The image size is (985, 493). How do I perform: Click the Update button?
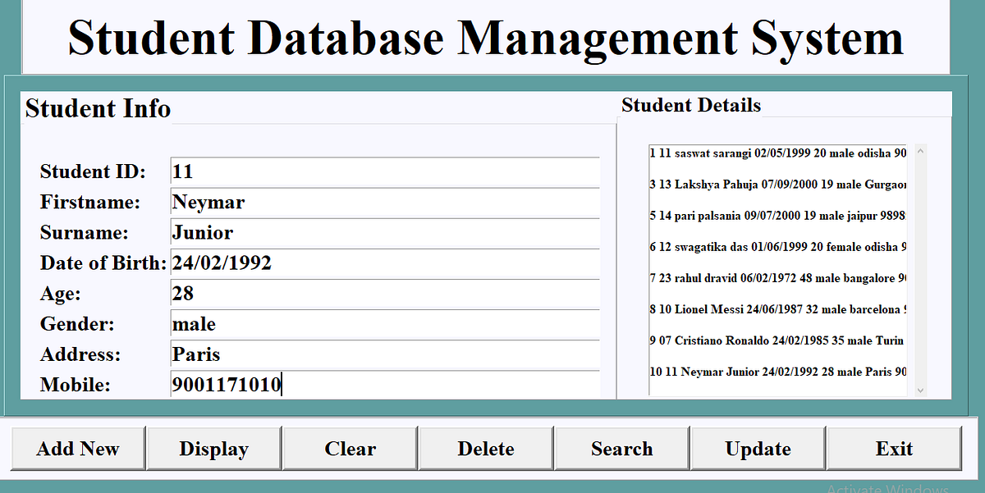[x=757, y=449]
